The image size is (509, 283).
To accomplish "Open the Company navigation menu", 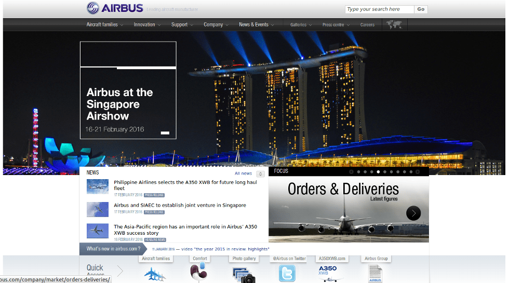I will [216, 24].
